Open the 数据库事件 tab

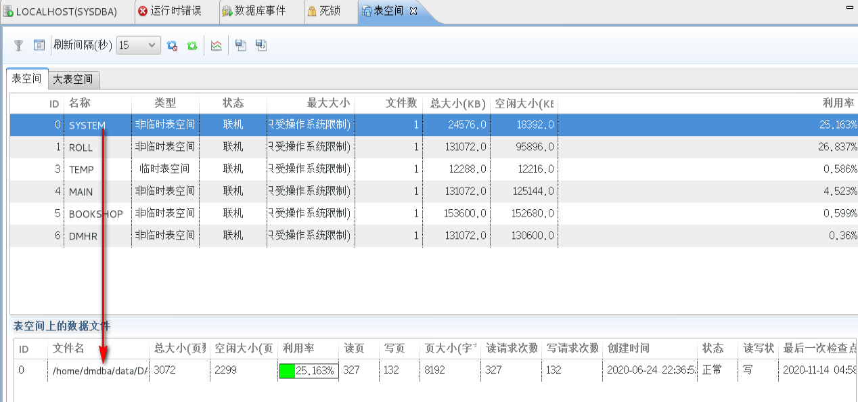point(261,11)
